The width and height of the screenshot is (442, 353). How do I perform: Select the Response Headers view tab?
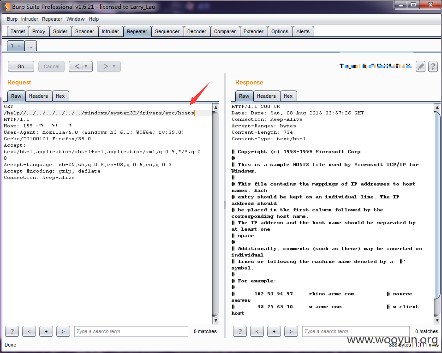click(266, 96)
